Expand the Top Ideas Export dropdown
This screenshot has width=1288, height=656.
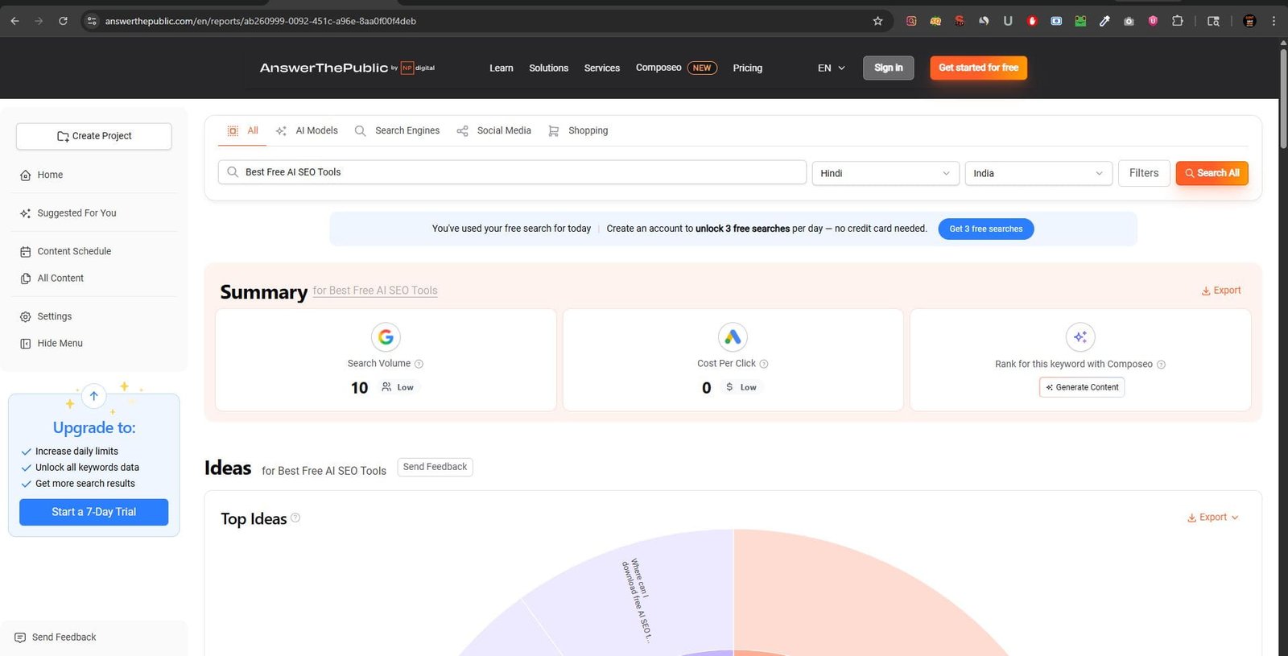pyautogui.click(x=1213, y=518)
